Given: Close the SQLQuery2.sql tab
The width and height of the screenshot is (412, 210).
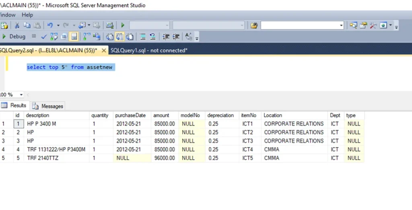Looking at the screenshot, I should [x=104, y=50].
